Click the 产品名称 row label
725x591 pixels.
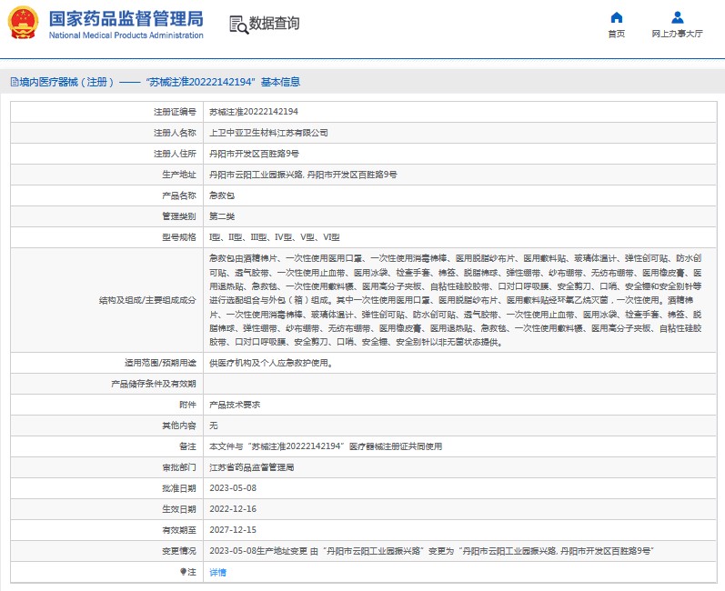(179, 195)
